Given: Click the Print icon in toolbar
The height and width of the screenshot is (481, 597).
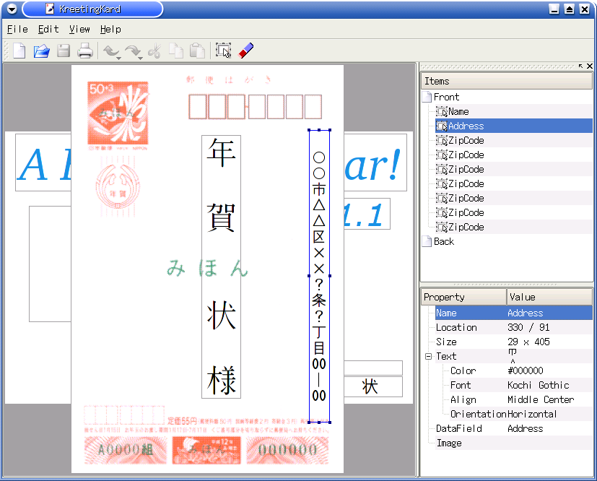Looking at the screenshot, I should [x=85, y=51].
